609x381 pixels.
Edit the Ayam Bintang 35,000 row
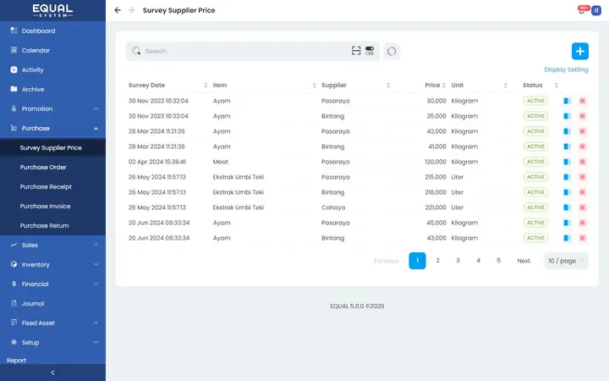(567, 116)
